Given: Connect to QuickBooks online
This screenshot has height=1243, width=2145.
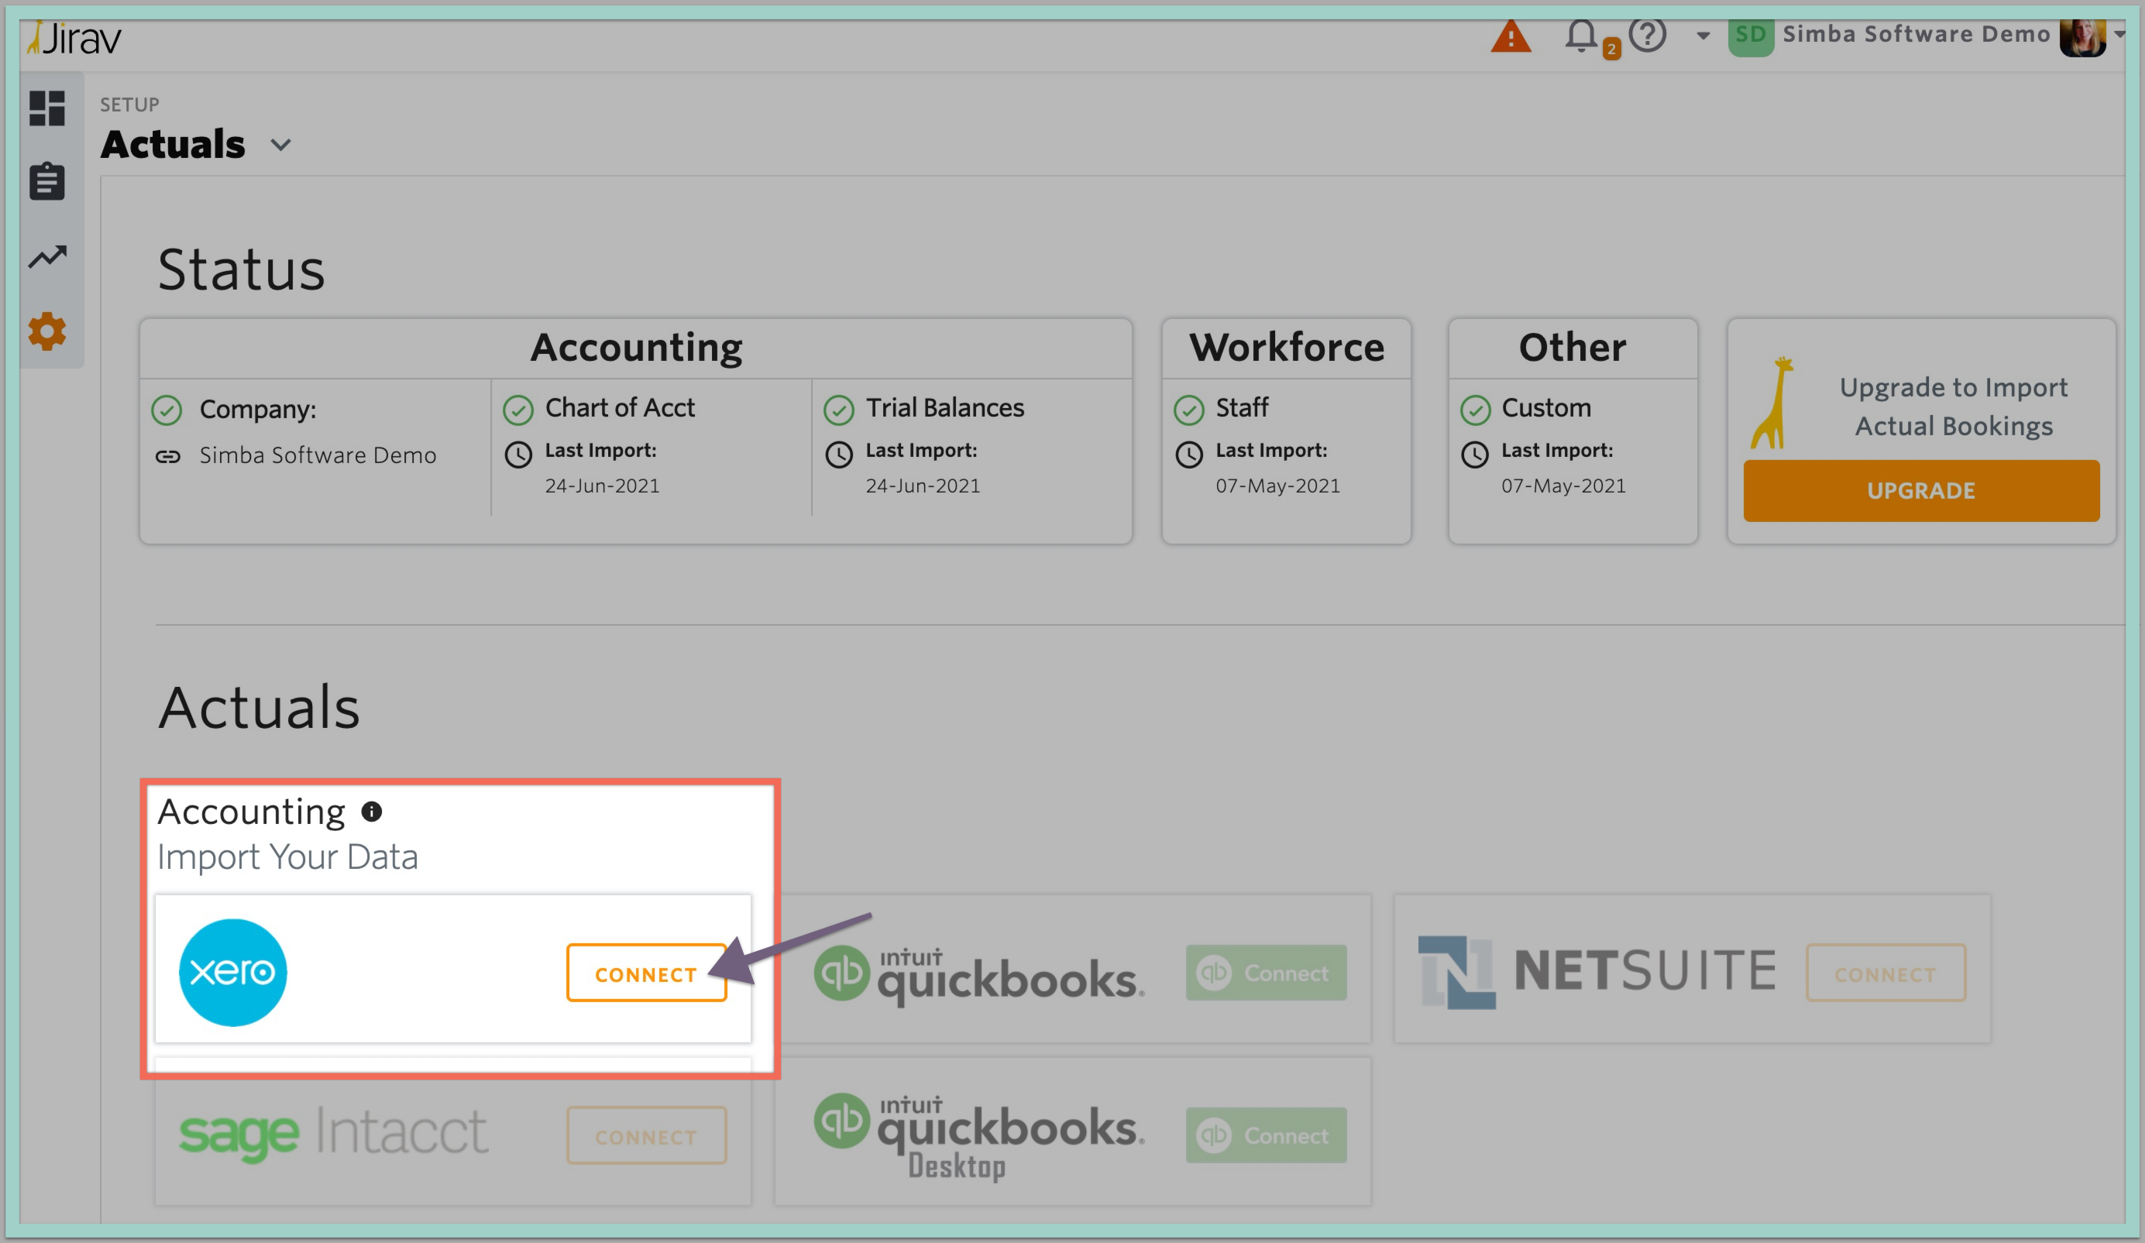Looking at the screenshot, I should pyautogui.click(x=1266, y=973).
